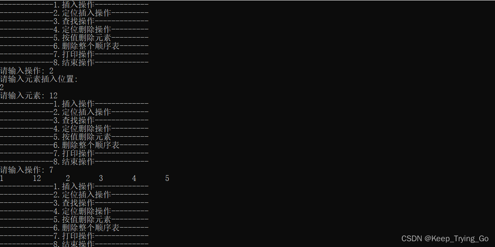
Task: Click 3.查找操作 in the menu above 请输入操作: 7
Action: [74, 120]
